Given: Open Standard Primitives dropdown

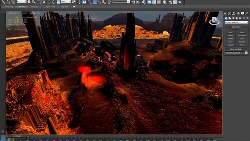Looking at the screenshot, I should pos(236,22).
